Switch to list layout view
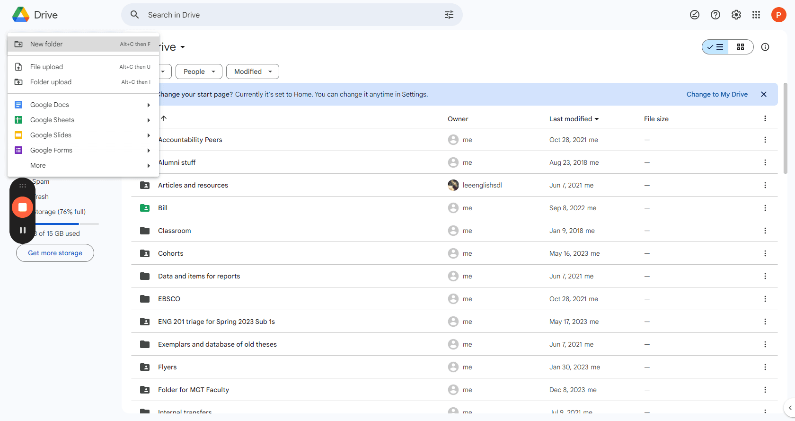This screenshot has height=421, width=795. pos(715,47)
